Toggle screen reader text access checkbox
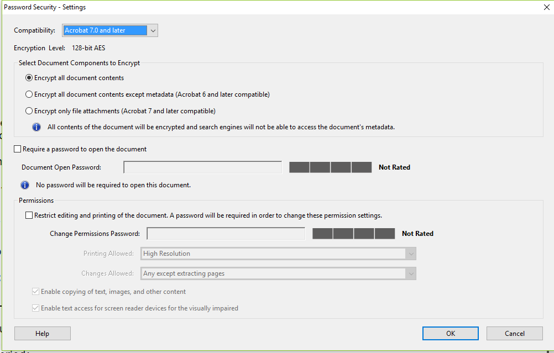The width and height of the screenshot is (554, 353). [36, 308]
